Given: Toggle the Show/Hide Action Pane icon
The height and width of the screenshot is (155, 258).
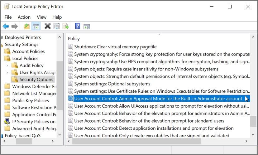Looking at the screenshot, I should [x=86, y=26].
